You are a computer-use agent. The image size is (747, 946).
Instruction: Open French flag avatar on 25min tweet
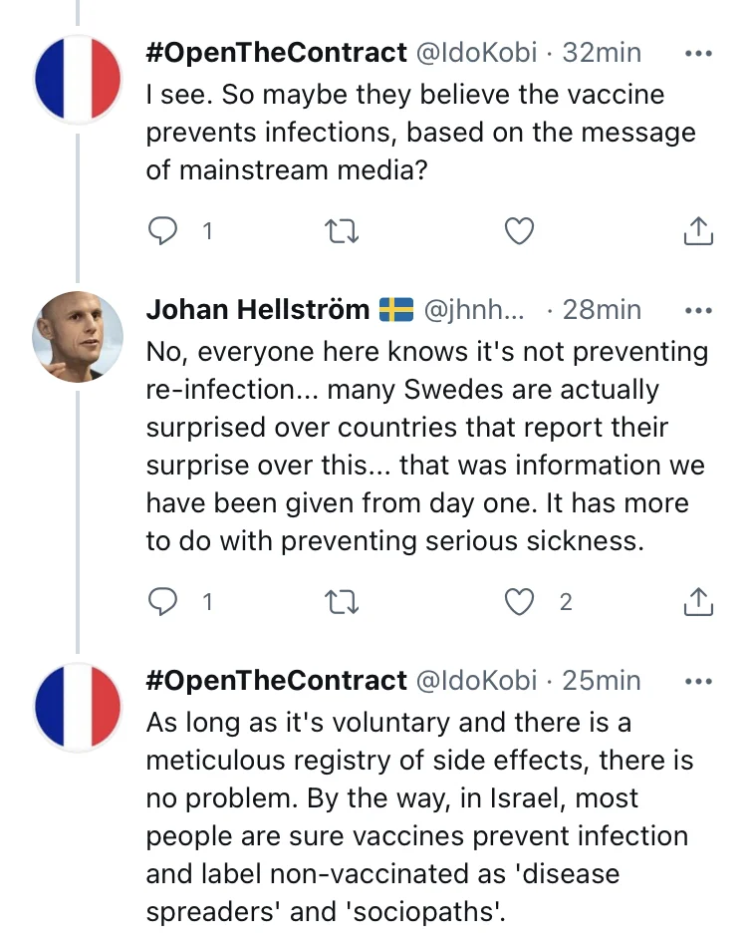(x=78, y=706)
